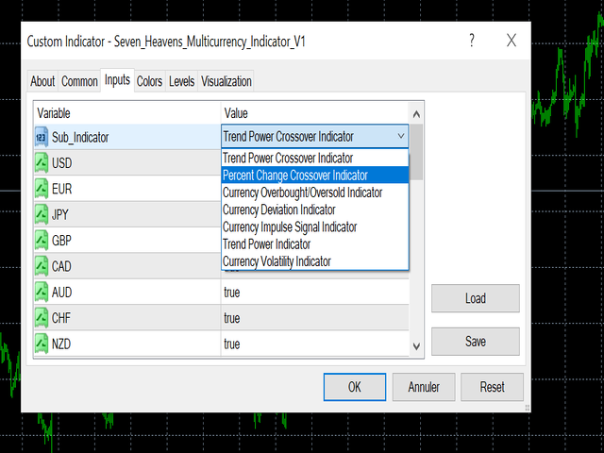Select Percent Change Crossover Indicator option

(x=295, y=175)
